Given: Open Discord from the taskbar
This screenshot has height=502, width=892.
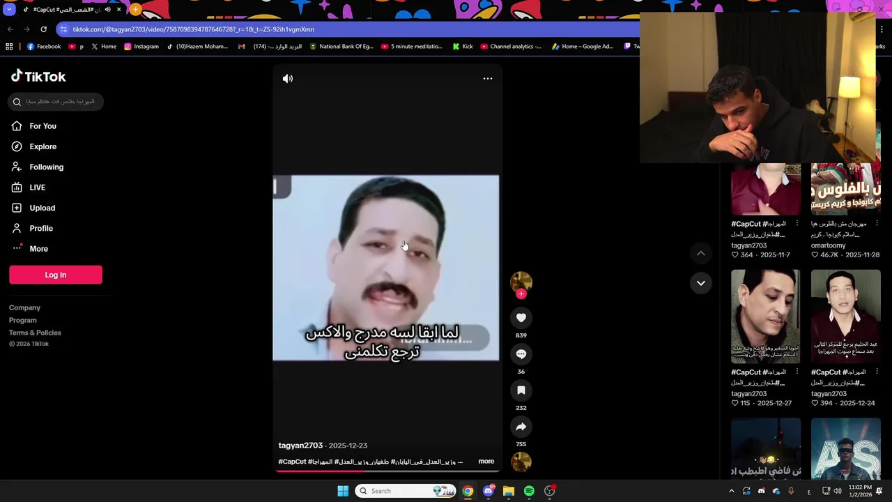Looking at the screenshot, I should pyautogui.click(x=489, y=491).
